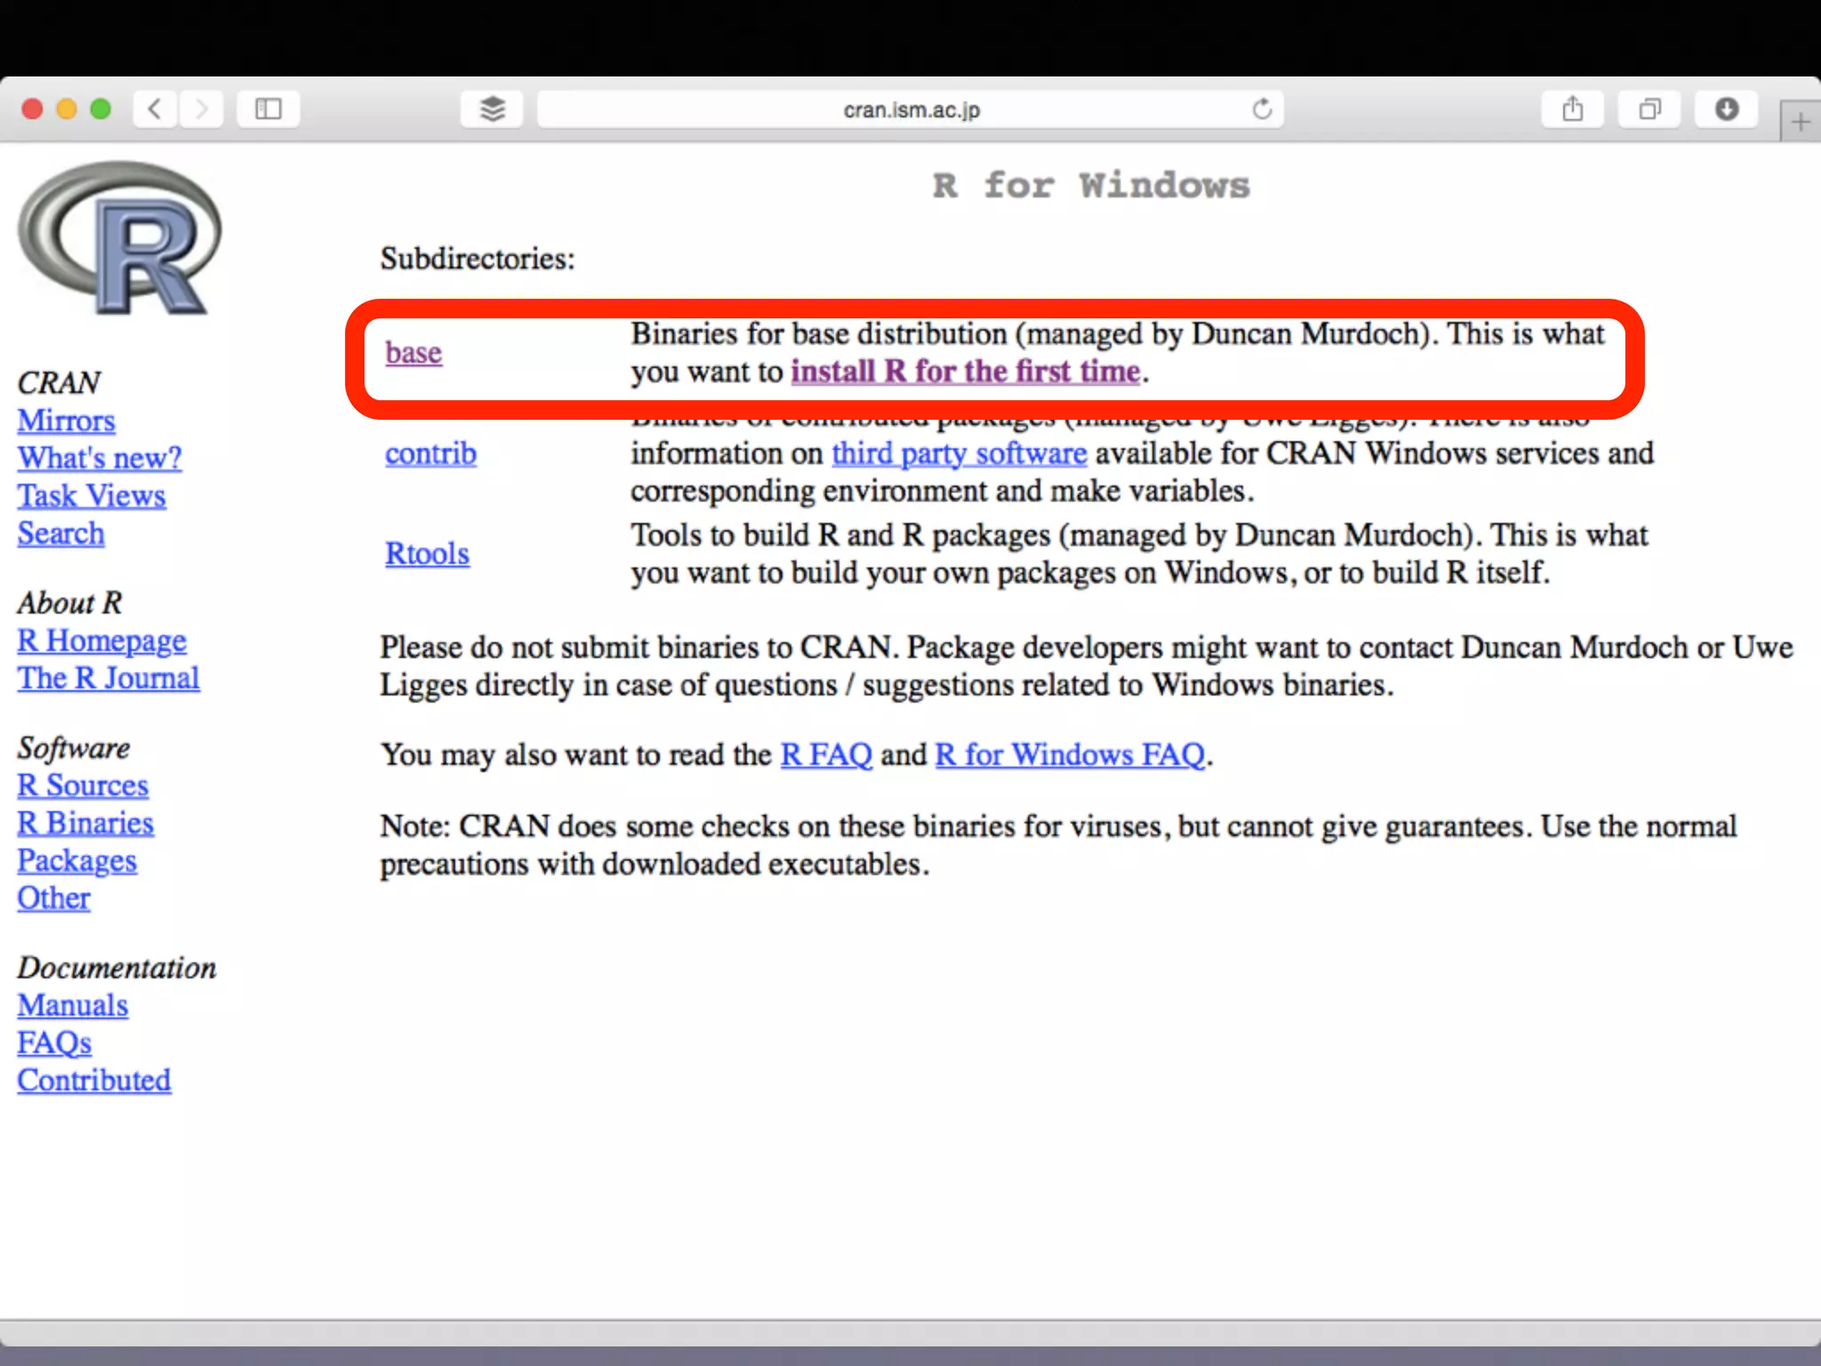Reload the page with refresh icon
The width and height of the screenshot is (1821, 1366).
[1262, 109]
